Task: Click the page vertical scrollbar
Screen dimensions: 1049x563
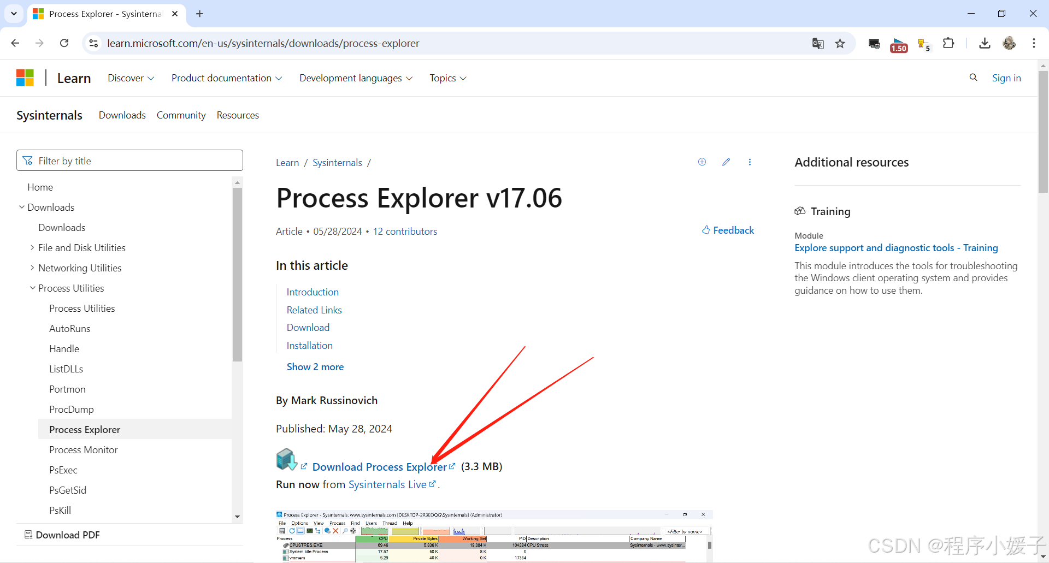Action: click(1043, 131)
